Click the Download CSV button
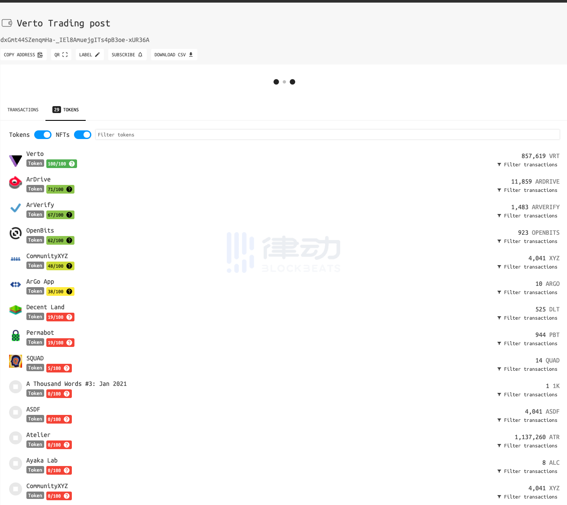The height and width of the screenshot is (505, 567). pyautogui.click(x=174, y=55)
